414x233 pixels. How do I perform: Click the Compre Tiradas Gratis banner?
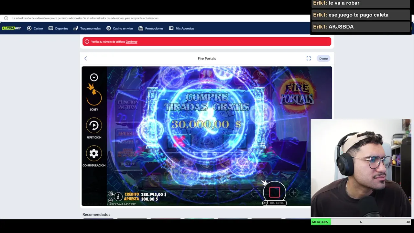(206, 102)
